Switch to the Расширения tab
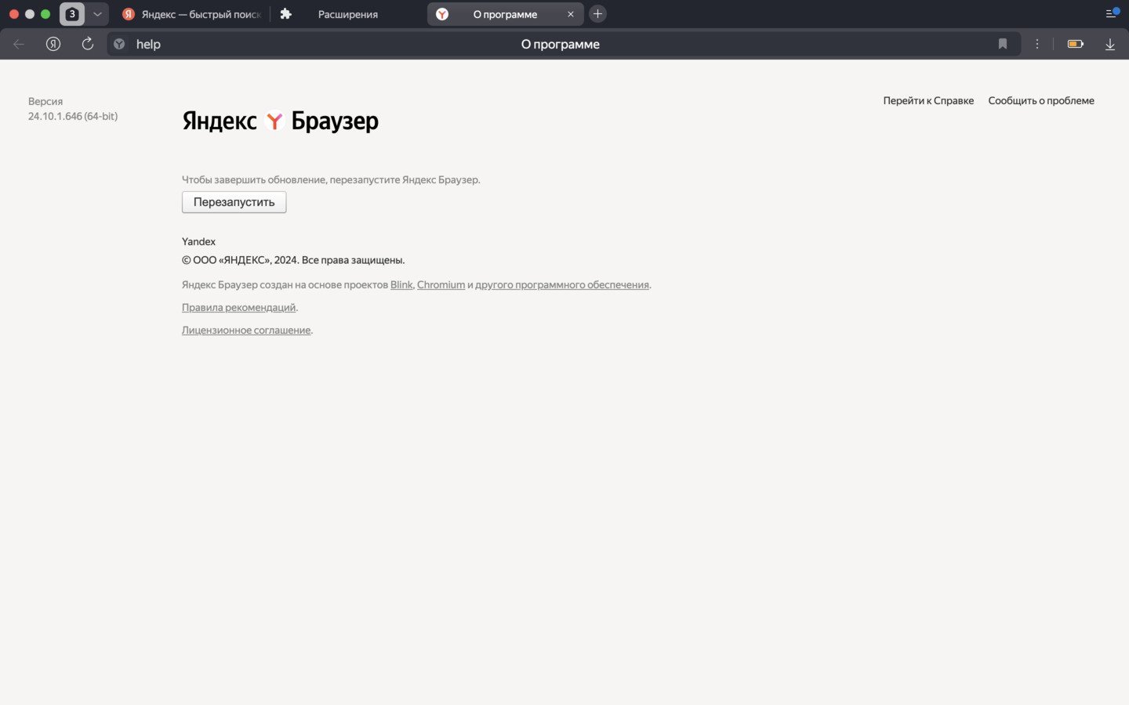1129x705 pixels. [x=348, y=14]
